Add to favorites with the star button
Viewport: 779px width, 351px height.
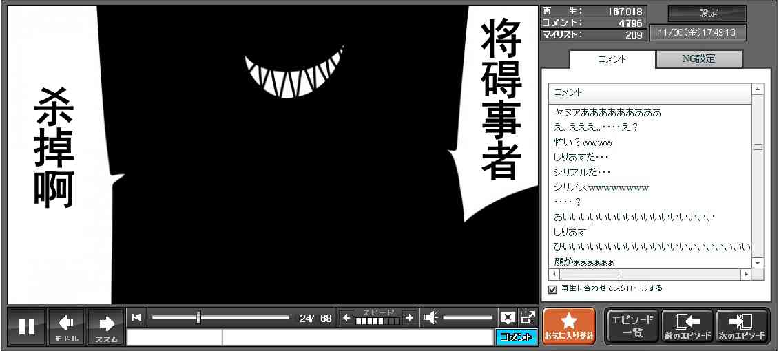coord(568,326)
